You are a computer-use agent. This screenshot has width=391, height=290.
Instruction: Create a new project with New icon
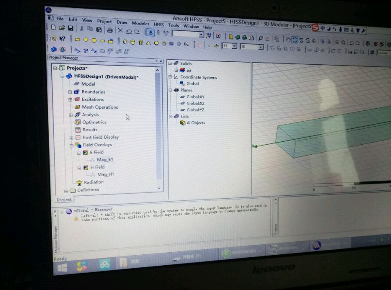pyautogui.click(x=53, y=27)
